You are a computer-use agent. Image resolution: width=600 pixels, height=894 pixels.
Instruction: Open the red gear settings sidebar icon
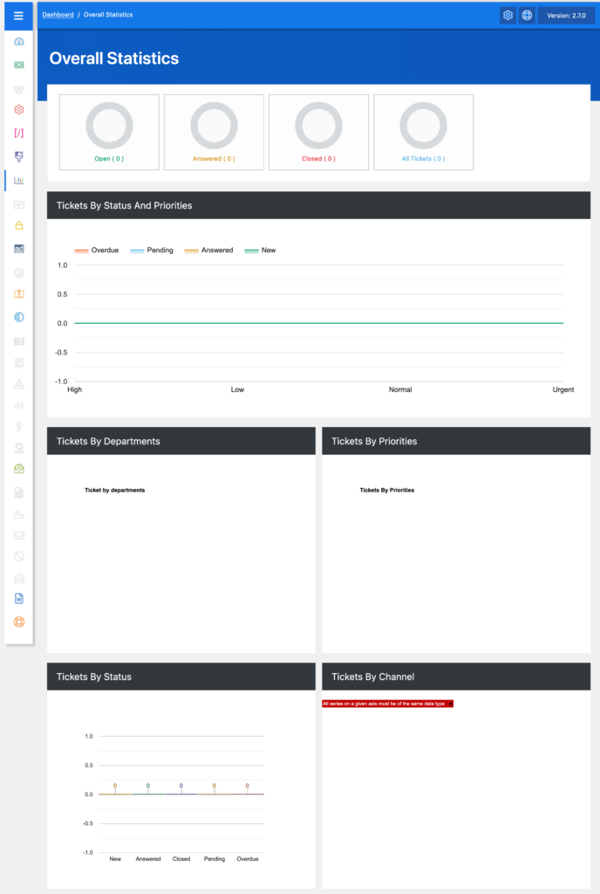click(x=19, y=109)
